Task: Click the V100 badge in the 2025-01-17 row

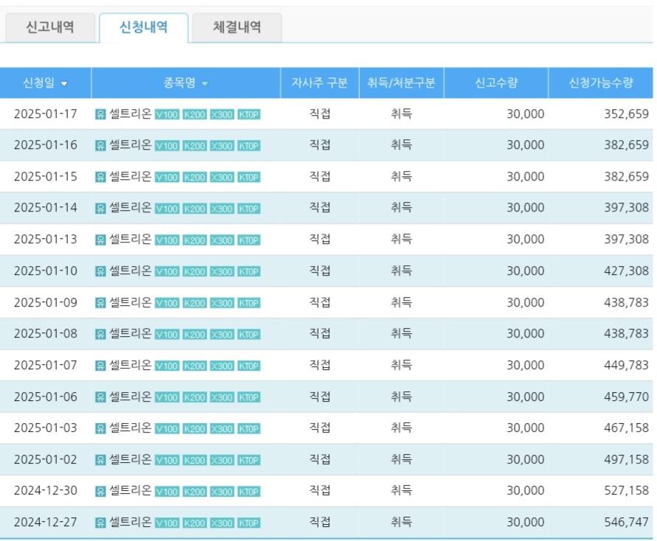Action: coord(167,114)
